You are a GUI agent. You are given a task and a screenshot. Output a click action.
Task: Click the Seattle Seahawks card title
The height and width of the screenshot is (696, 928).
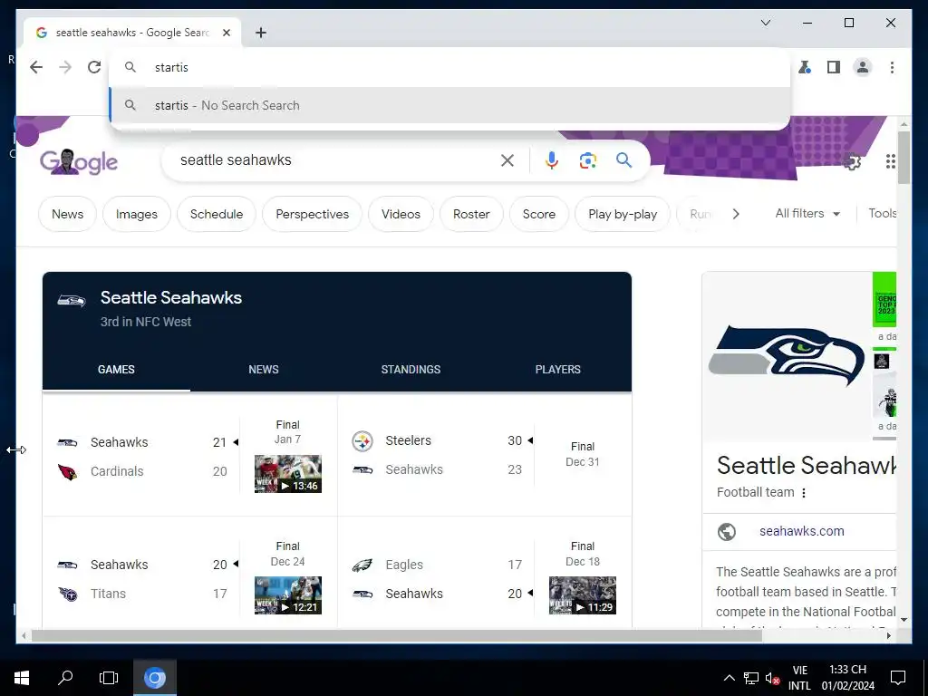click(171, 297)
